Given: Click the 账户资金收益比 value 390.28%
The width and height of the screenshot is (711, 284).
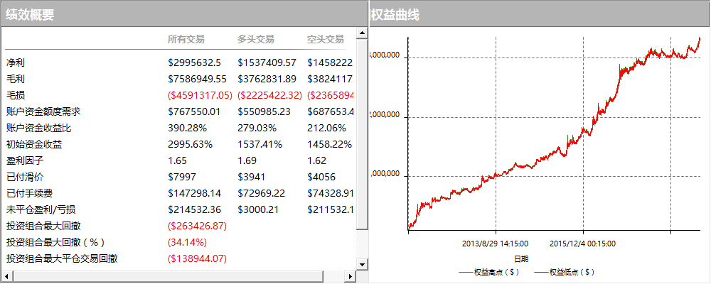Looking at the screenshot, I should pyautogui.click(x=187, y=128).
